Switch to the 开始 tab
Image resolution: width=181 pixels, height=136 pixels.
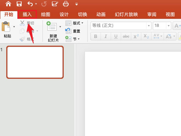tap(9, 15)
